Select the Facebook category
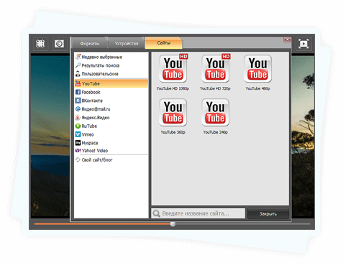Viewport: 343px width, 265px height. pyautogui.click(x=111, y=92)
